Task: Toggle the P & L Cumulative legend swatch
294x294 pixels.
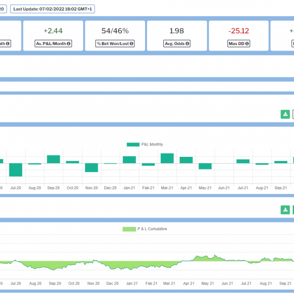Action: tap(129, 229)
